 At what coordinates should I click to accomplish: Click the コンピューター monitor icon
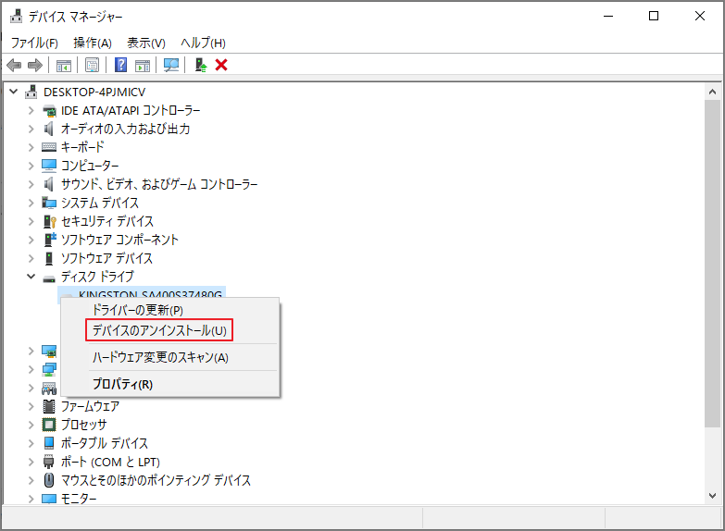[x=49, y=166]
